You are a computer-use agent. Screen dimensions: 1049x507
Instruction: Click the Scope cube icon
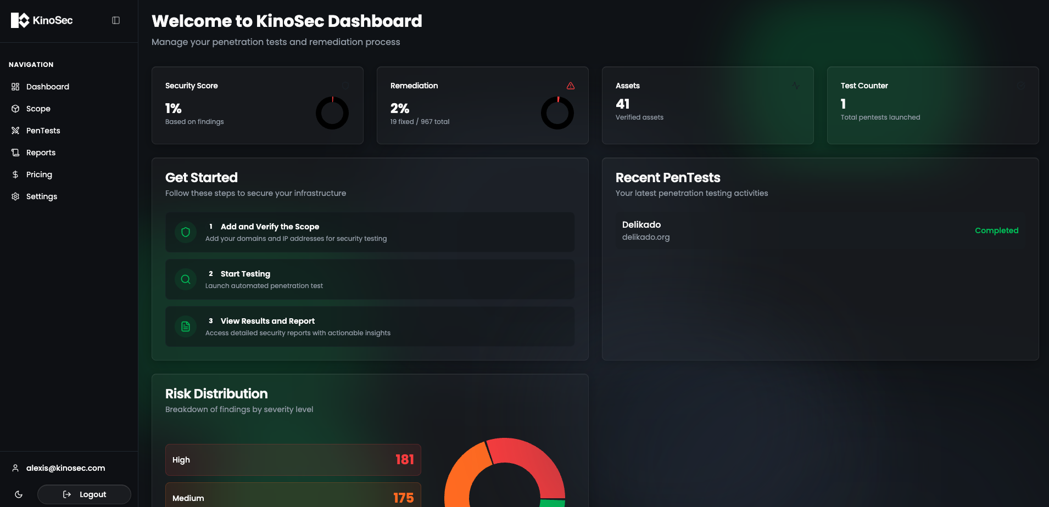click(x=15, y=109)
